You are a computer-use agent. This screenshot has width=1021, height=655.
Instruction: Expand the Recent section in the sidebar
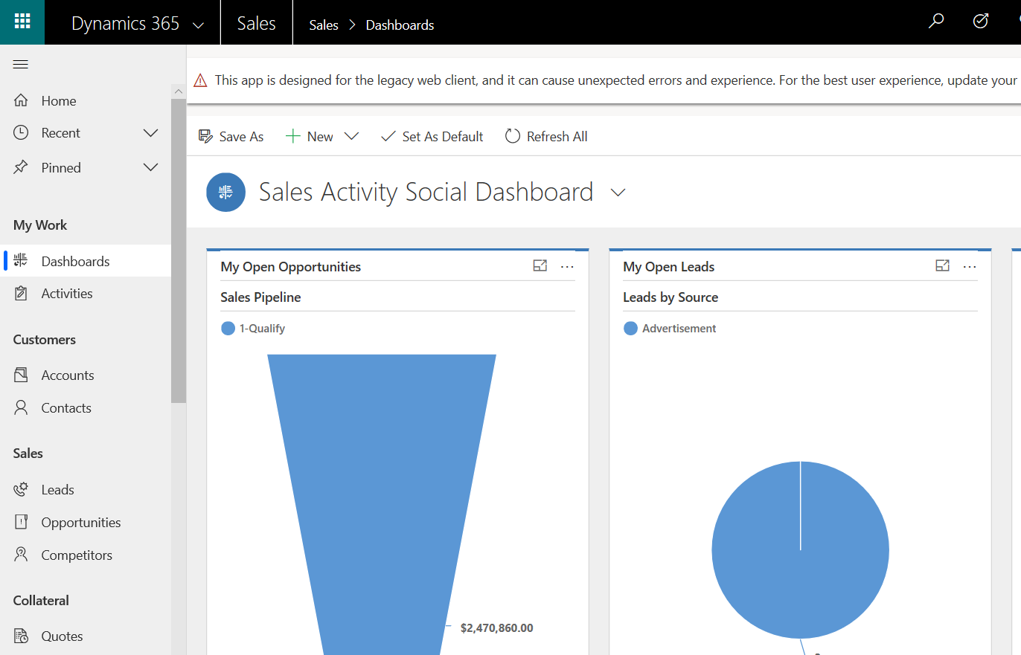[x=150, y=132]
